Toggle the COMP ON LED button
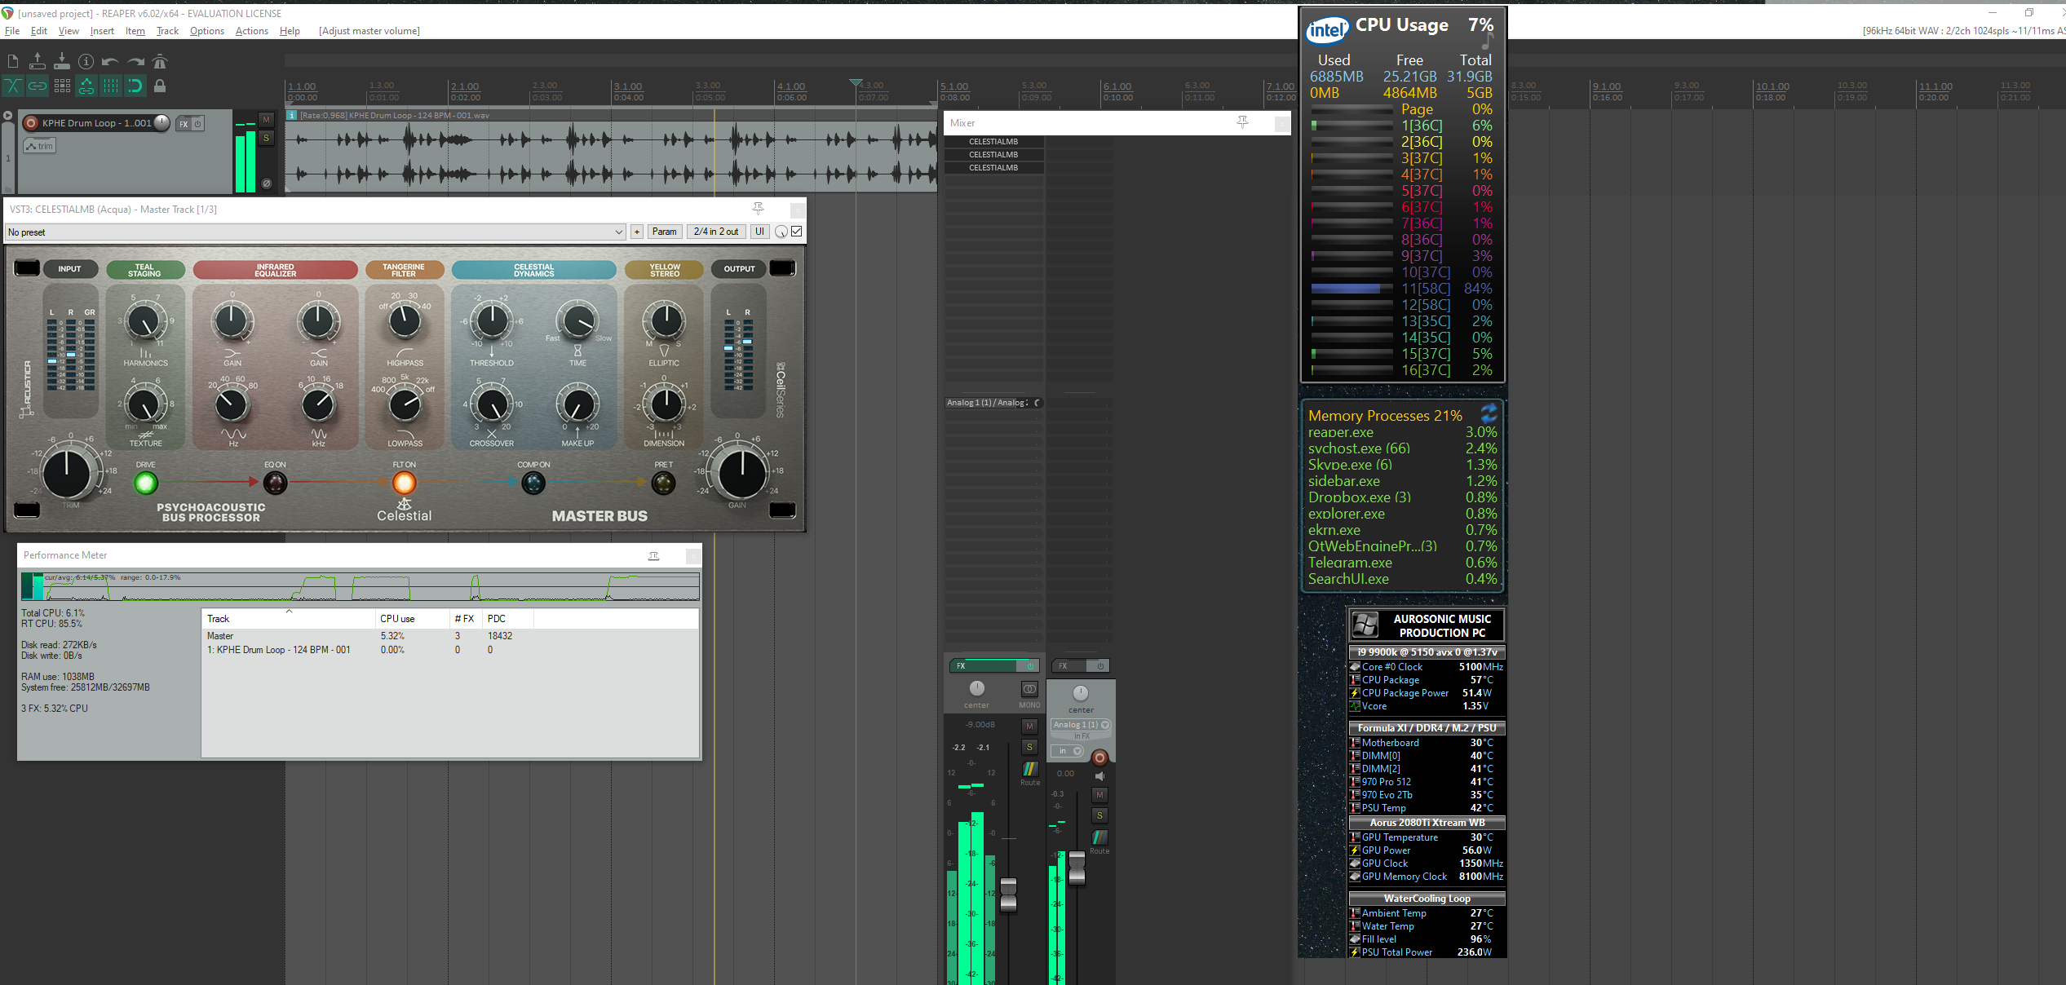2066x985 pixels. point(533,484)
